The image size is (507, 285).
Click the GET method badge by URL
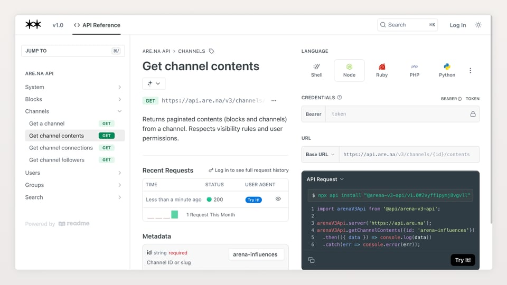[151, 101]
